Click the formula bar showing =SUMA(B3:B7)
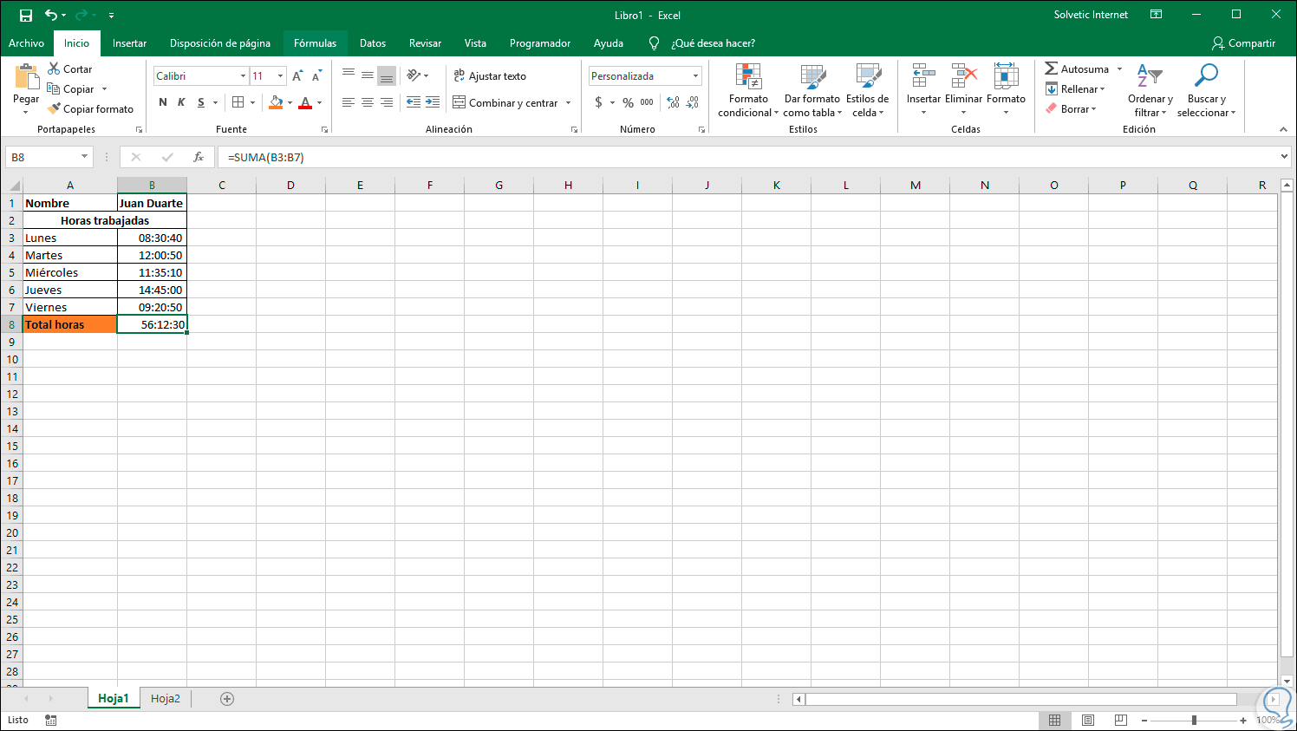This screenshot has height=731, width=1297. point(747,157)
